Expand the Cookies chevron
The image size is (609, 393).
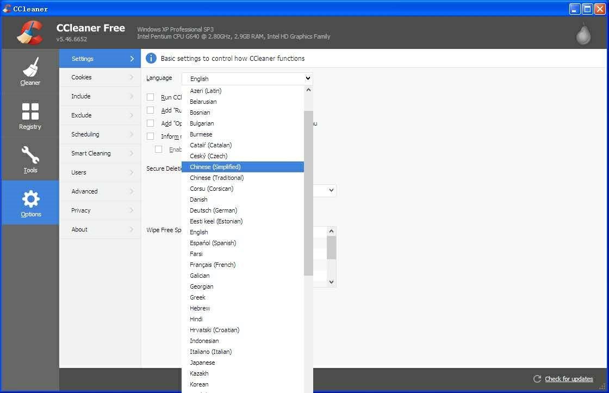[x=132, y=77]
